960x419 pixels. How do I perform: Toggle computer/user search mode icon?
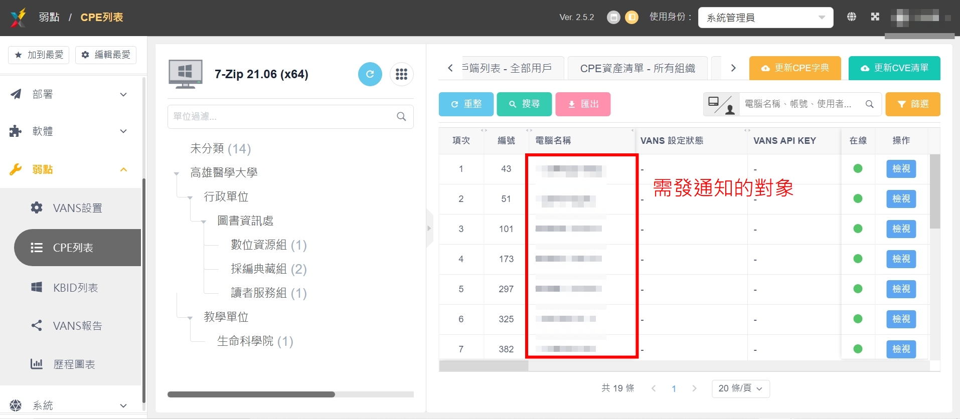point(721,104)
